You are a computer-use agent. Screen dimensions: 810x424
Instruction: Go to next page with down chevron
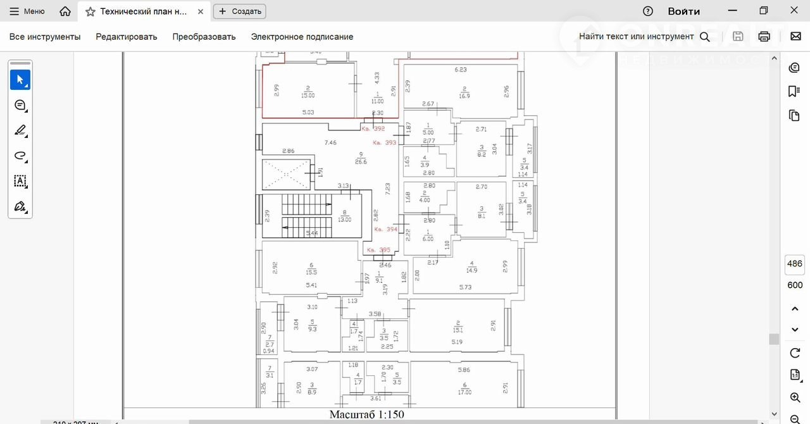pos(795,330)
